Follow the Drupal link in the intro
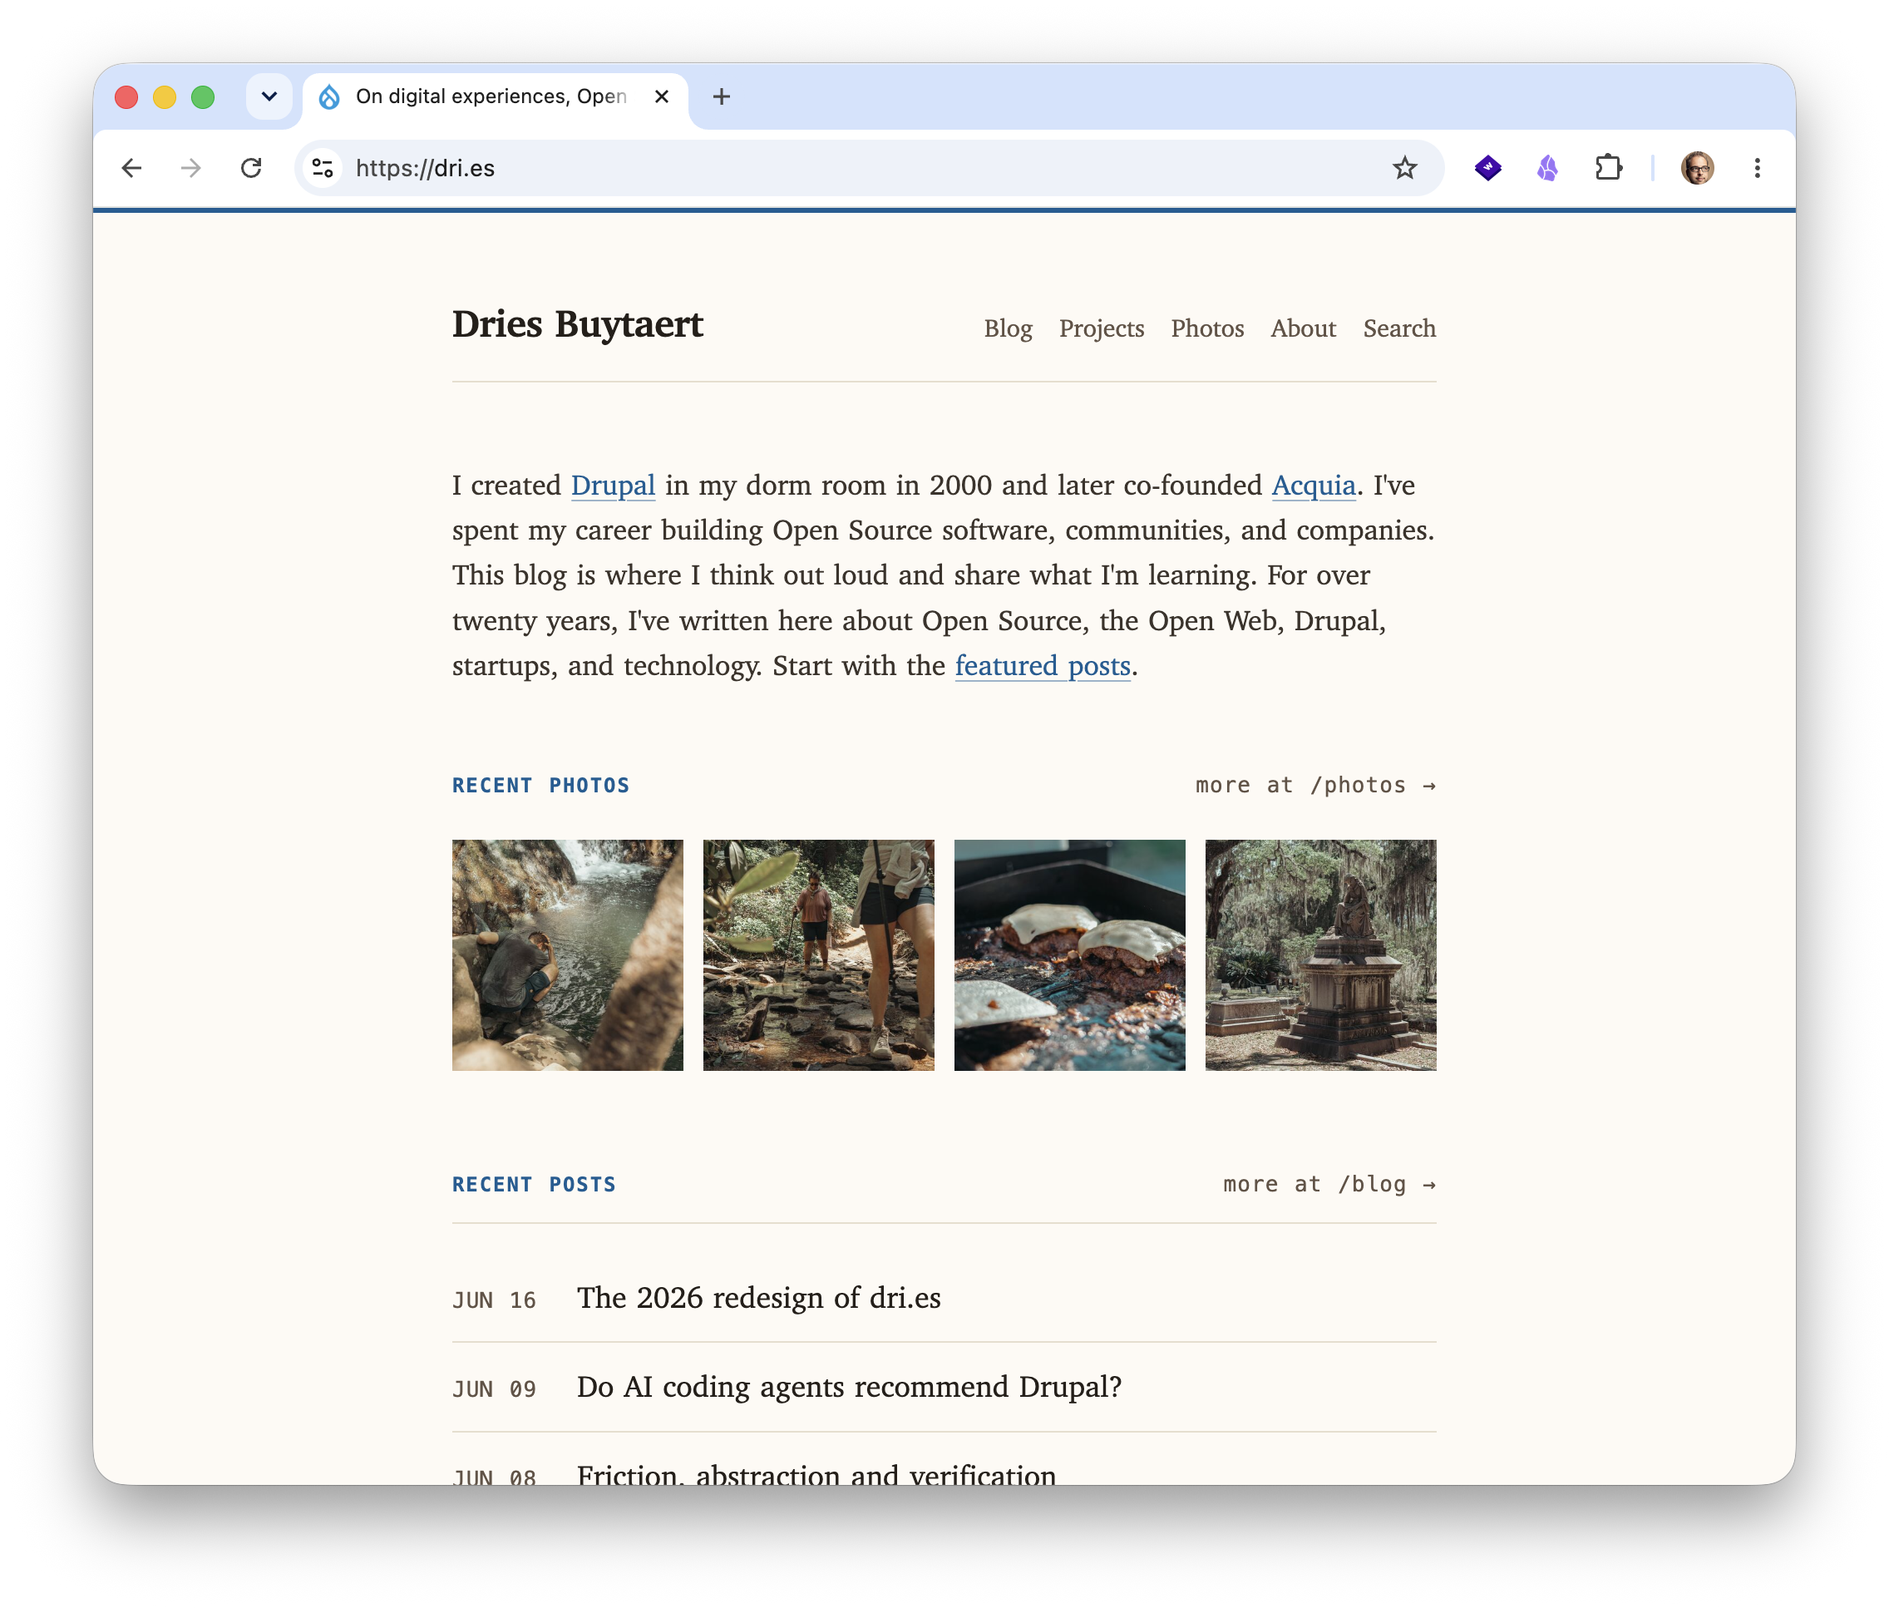 click(613, 485)
